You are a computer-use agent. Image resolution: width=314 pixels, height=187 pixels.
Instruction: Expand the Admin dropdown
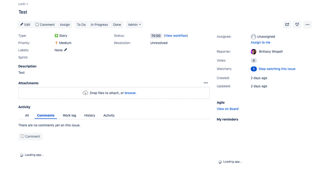[x=135, y=24]
